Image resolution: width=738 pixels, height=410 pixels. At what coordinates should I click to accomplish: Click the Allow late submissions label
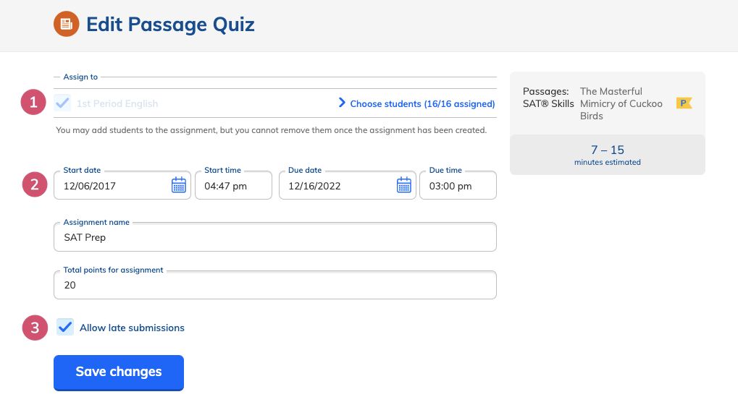pyautogui.click(x=132, y=328)
